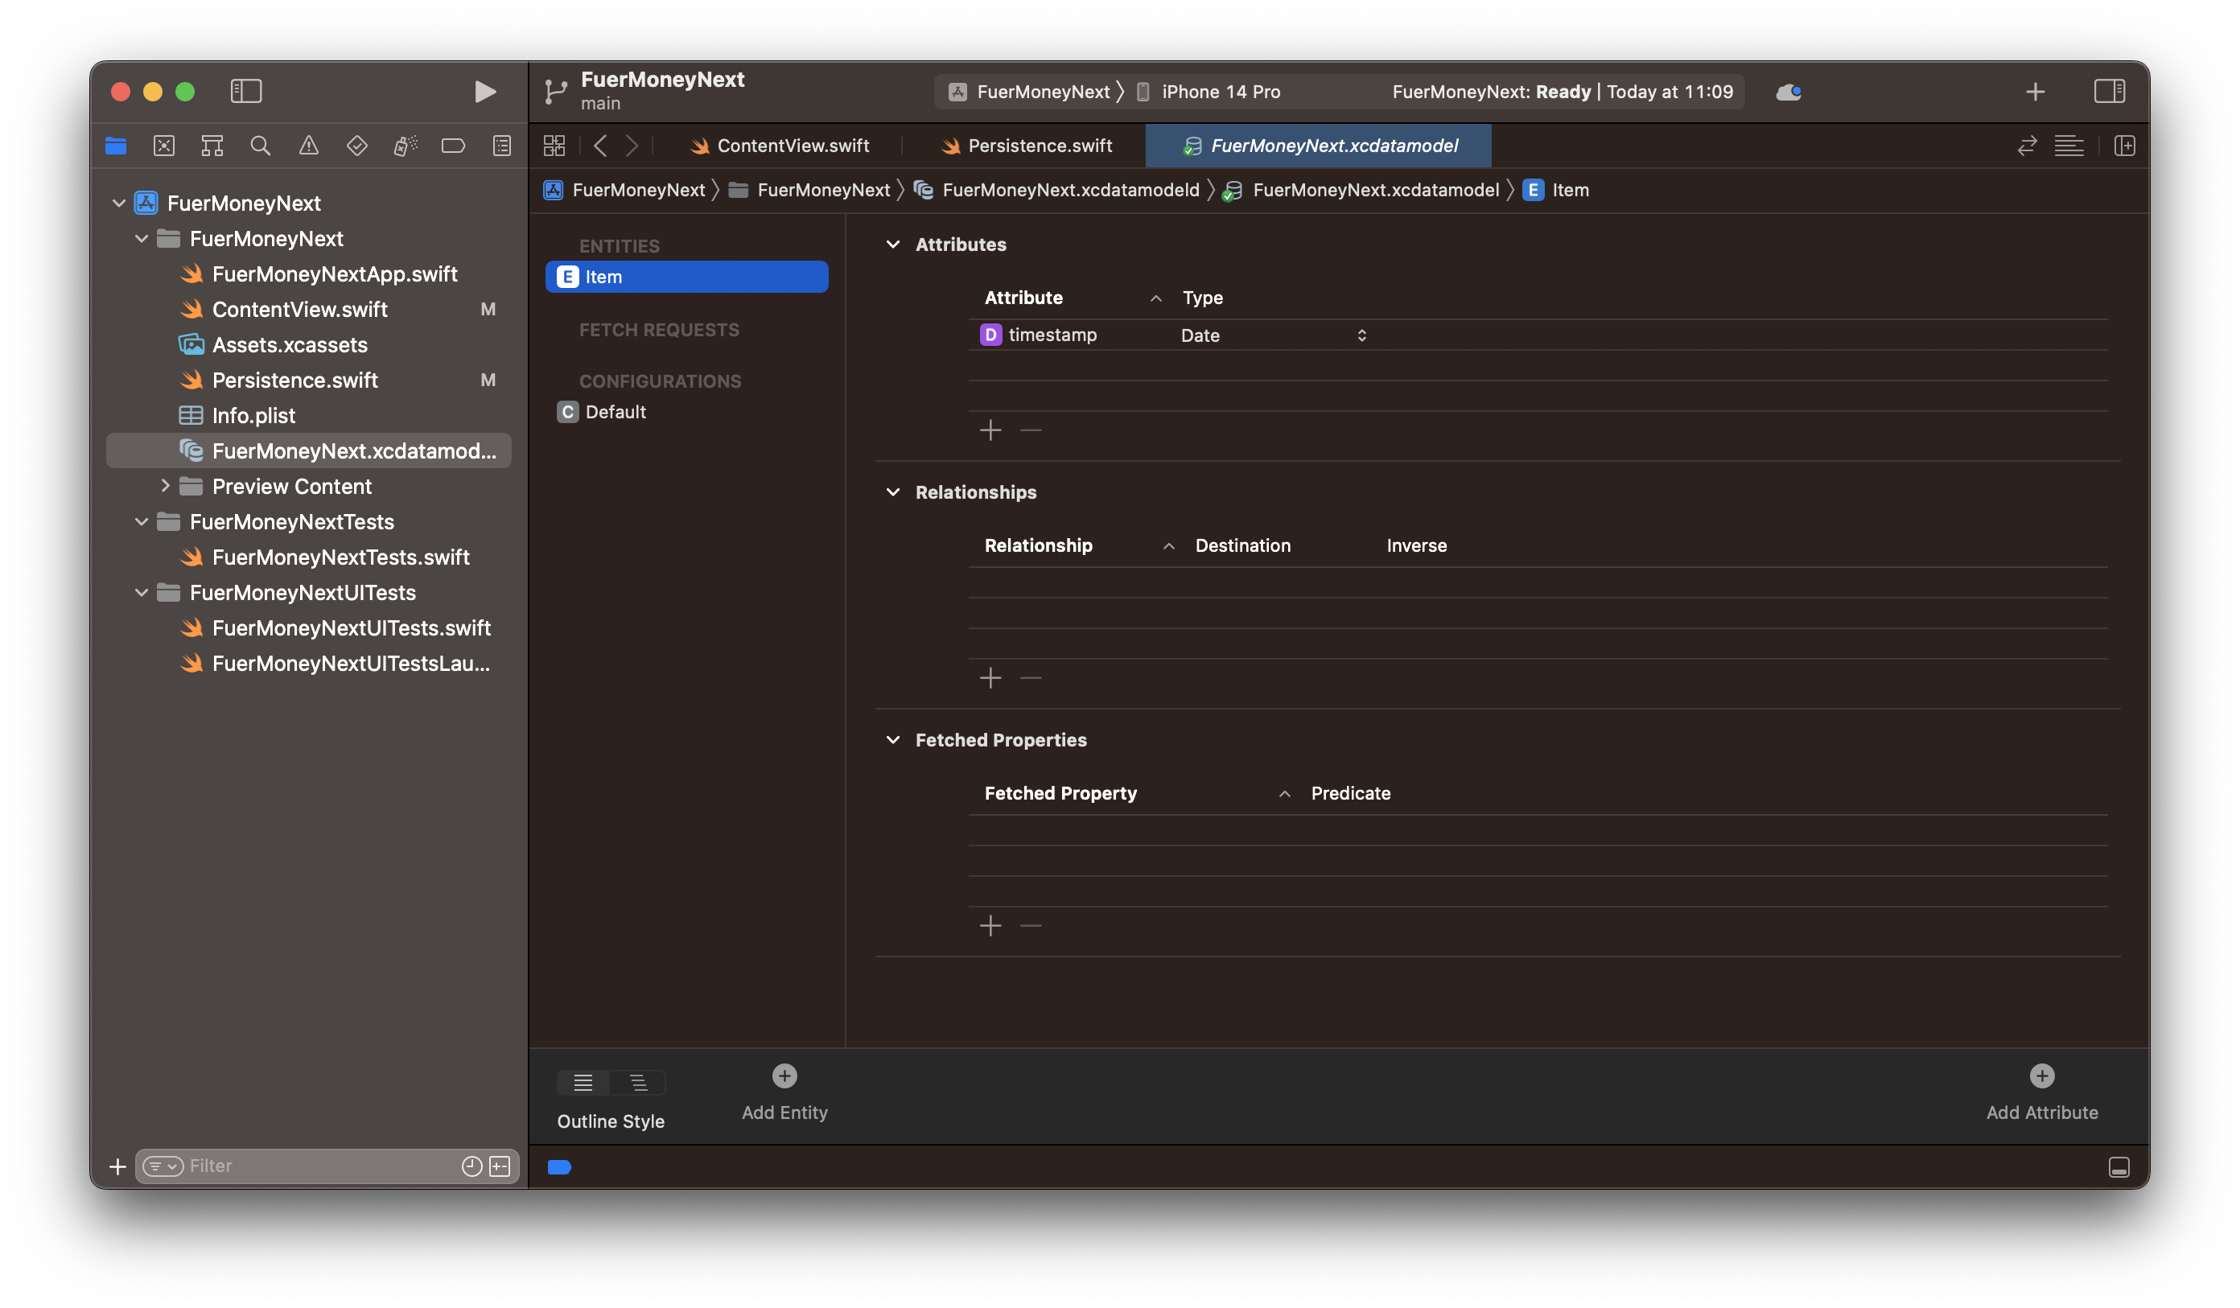Click the Add Attribute button

click(x=2041, y=1076)
